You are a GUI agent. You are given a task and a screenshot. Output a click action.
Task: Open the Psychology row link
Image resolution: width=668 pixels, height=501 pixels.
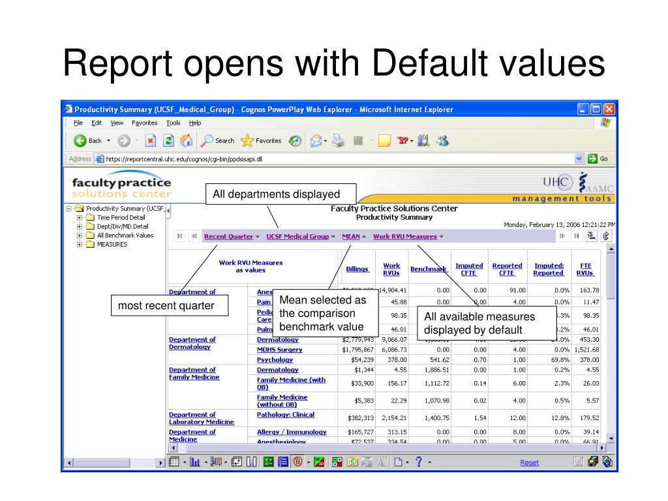point(275,360)
